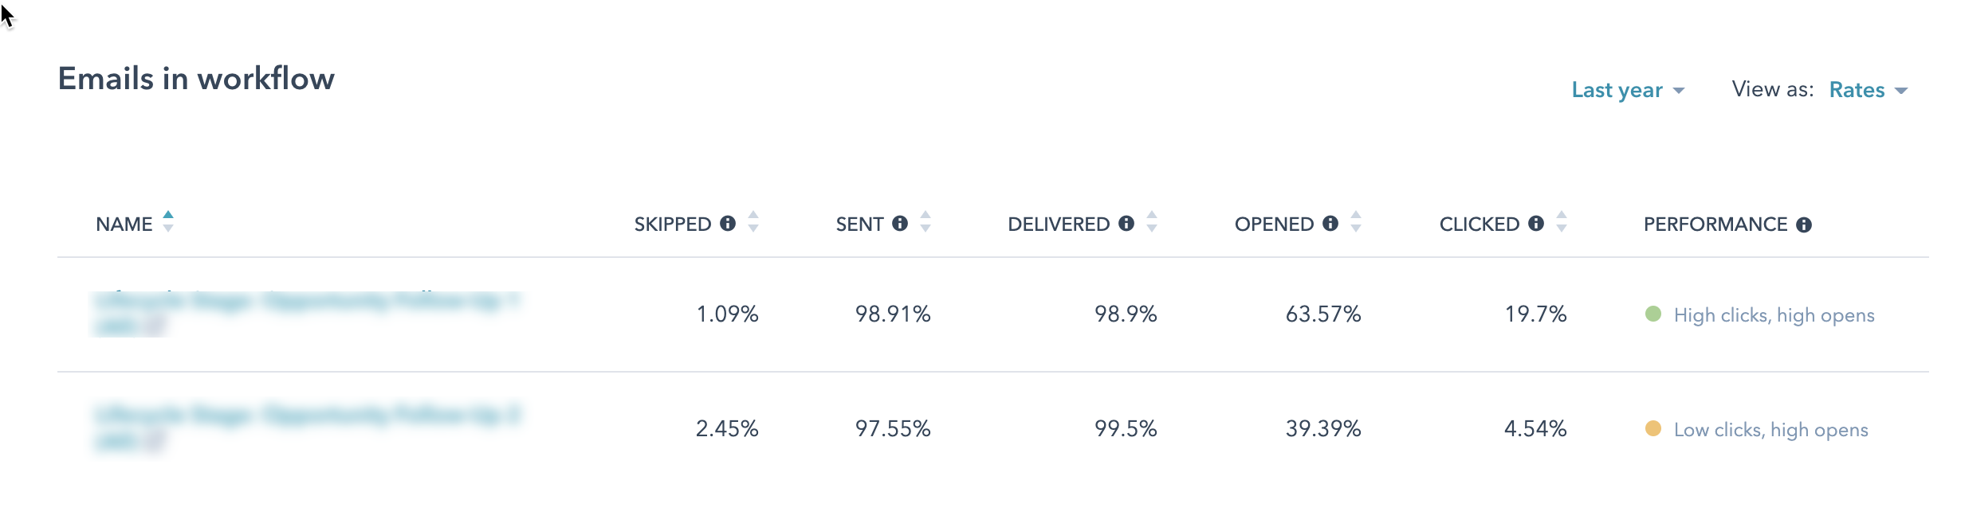Click the Low clicks, high opens label
The width and height of the screenshot is (1961, 527).
click(x=1770, y=430)
